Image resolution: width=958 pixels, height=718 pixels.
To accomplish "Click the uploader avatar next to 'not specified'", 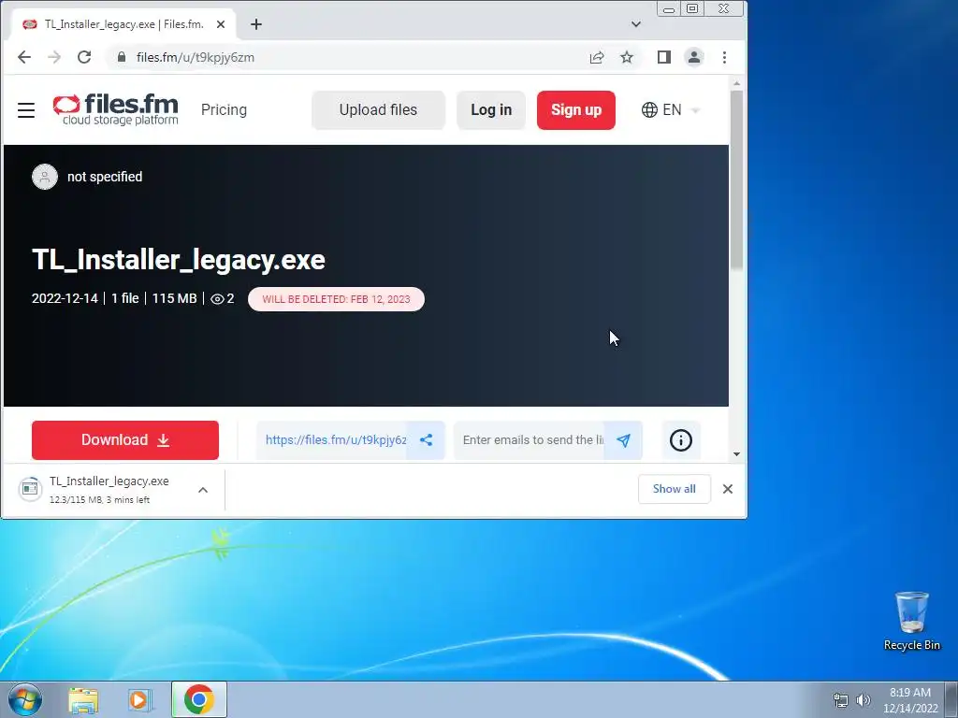I will tap(45, 177).
